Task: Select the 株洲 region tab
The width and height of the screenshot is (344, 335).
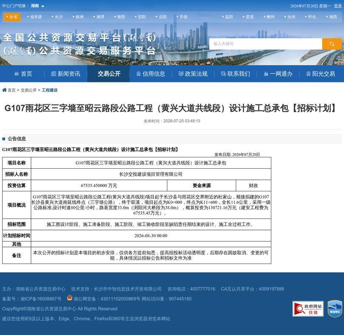Action: (78, 17)
